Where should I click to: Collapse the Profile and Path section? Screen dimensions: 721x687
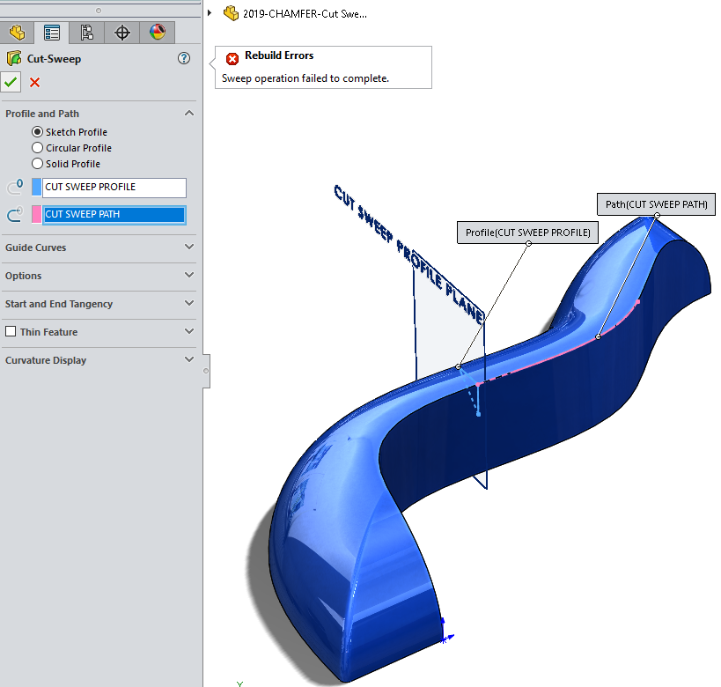[189, 114]
